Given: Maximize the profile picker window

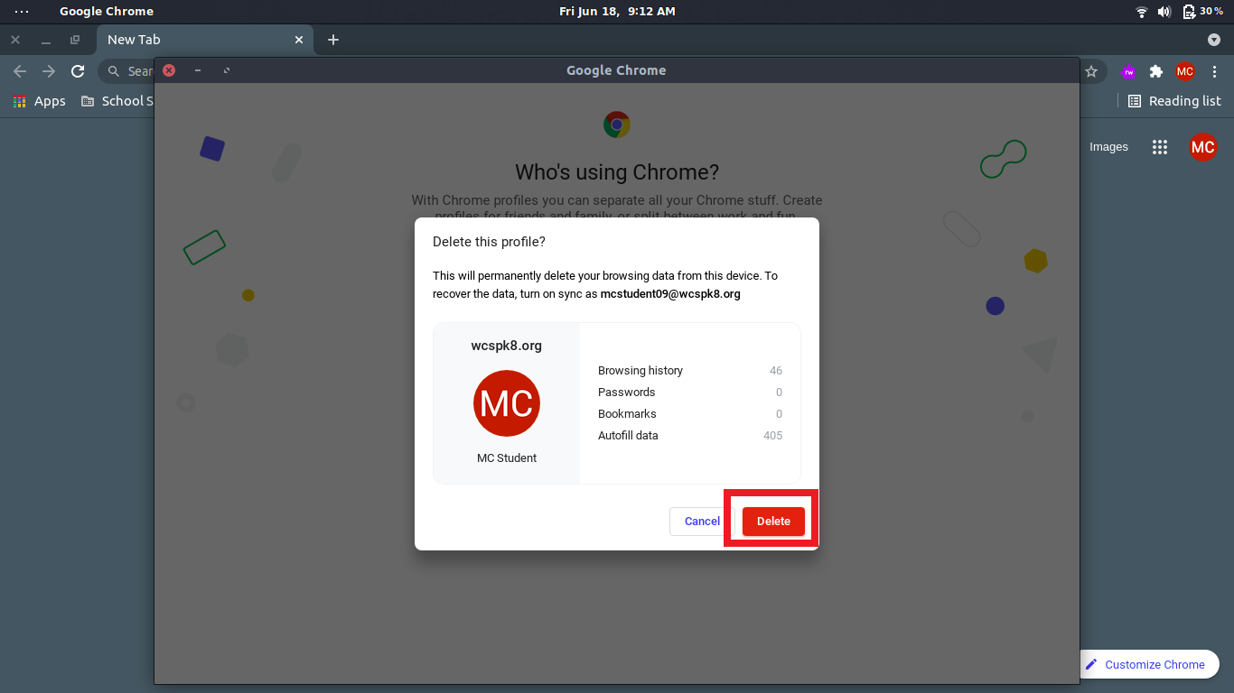Looking at the screenshot, I should 227,70.
